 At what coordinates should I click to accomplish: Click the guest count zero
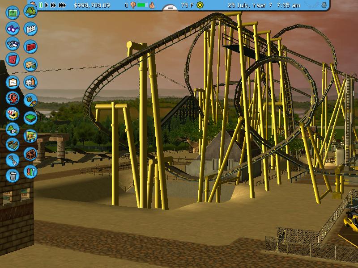[x=126, y=5]
